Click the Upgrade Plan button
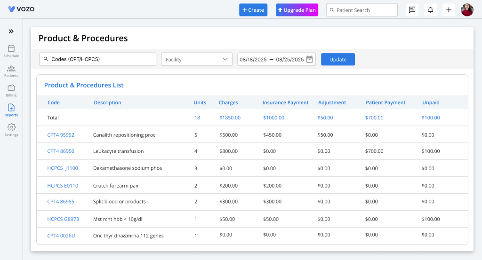 coord(297,10)
